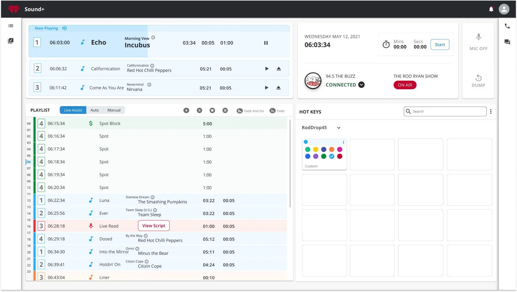Click Fade And Go button
The image size is (517, 292).
[x=250, y=111]
